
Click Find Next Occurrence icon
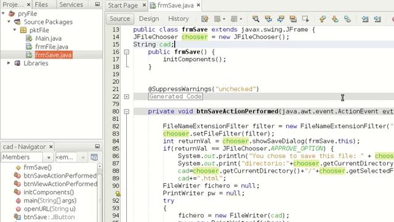click(281, 19)
